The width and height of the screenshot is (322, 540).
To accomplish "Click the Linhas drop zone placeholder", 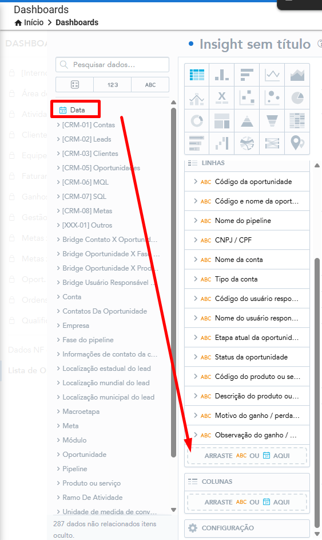I will click(x=247, y=456).
